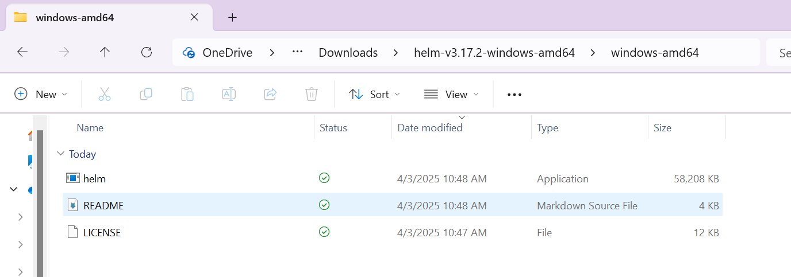Click the sync status checkmark for helm
791x277 pixels.
coord(324,178)
